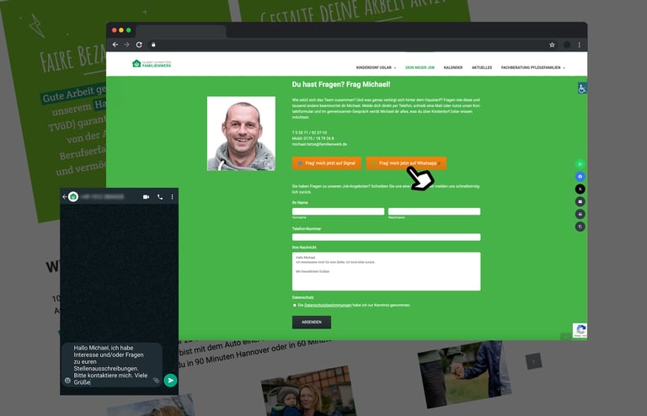Viewport: 647px width, 416px height.
Task: Start a WhatsApp voice call
Action: (160, 197)
